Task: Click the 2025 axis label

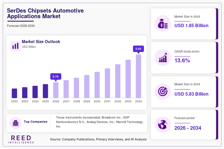Action: coord(45,101)
